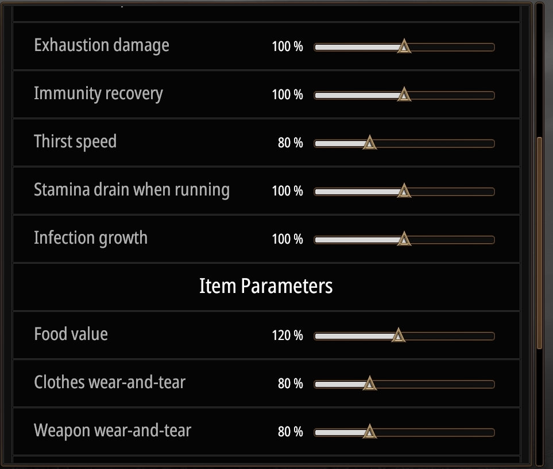Screen dimensions: 553x469
Task: Click the Food value slider handle
Action: click(x=398, y=335)
